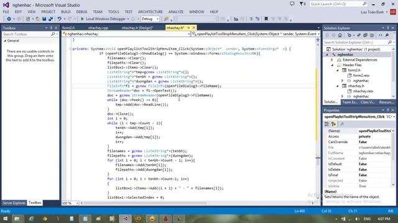The image size is (398, 223).
Task: Select the Solution 'nghenhac' root node
Action: [x=356, y=50]
